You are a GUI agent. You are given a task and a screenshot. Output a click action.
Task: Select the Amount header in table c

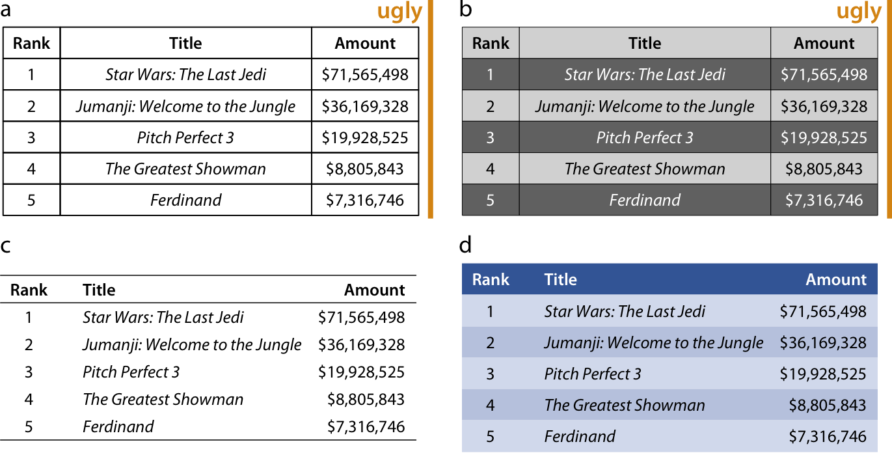pyautogui.click(x=375, y=290)
